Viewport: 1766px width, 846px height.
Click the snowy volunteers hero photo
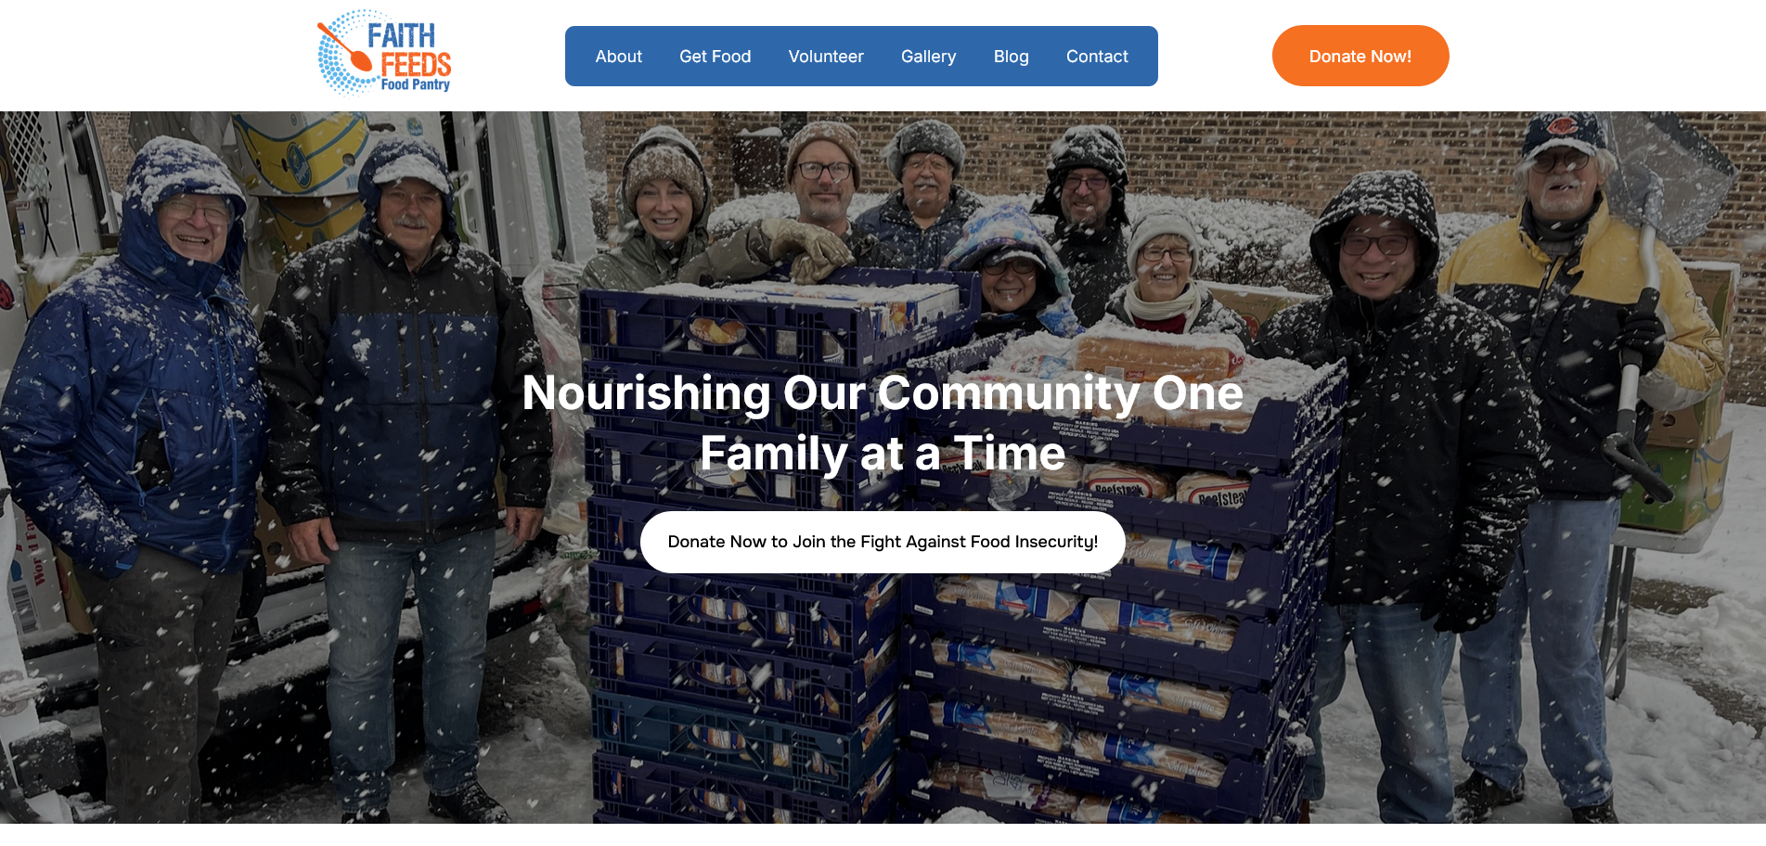click(x=883, y=468)
